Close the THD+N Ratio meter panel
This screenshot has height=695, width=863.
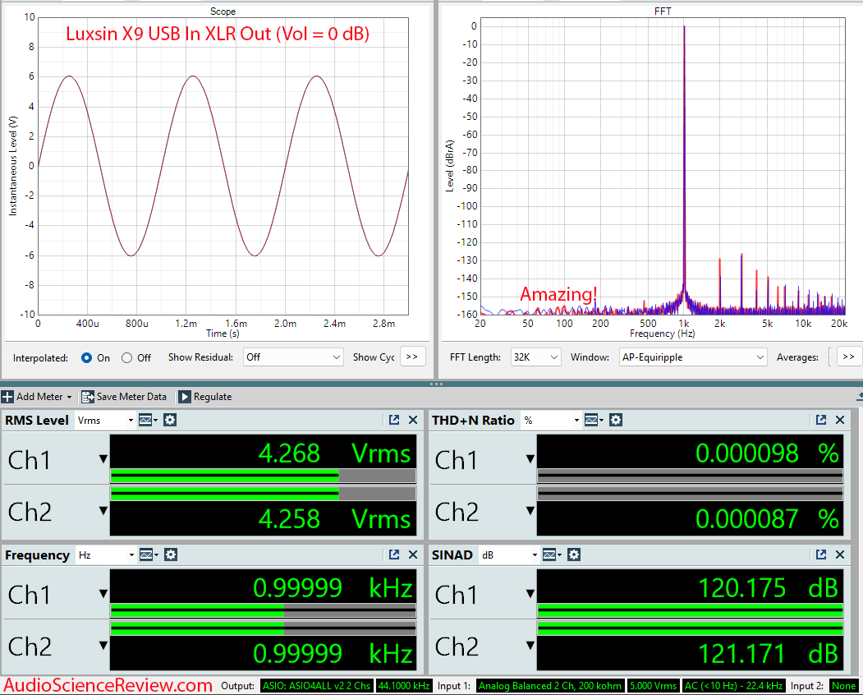point(839,420)
